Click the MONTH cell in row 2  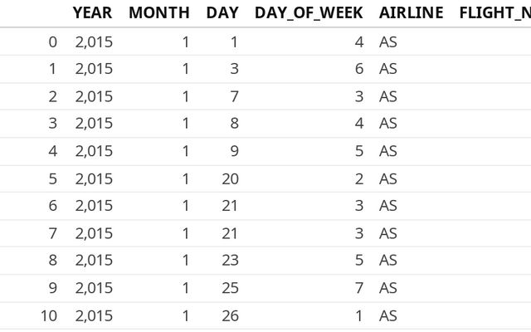[x=185, y=96]
